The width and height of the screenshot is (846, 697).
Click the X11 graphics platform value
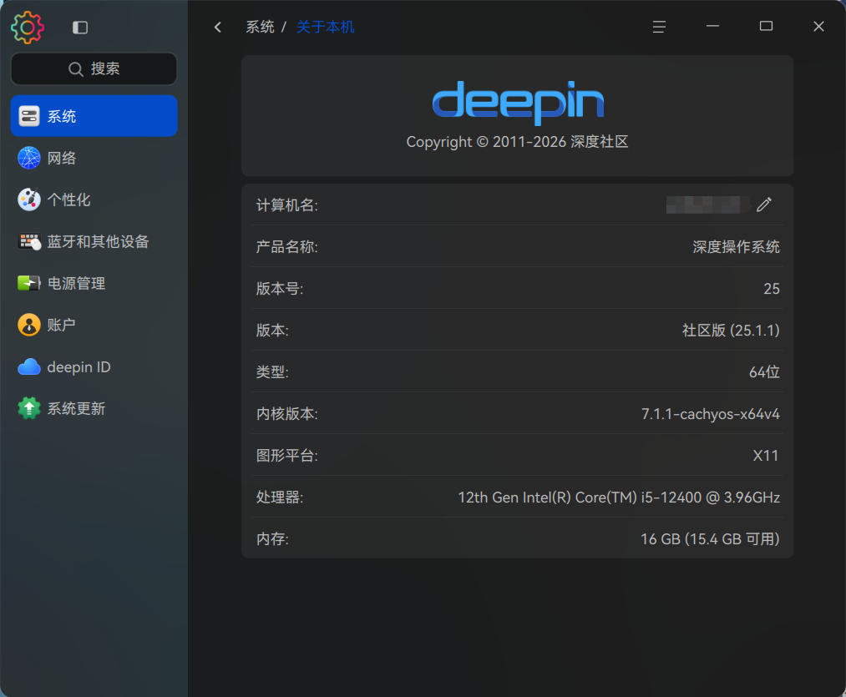(766, 456)
